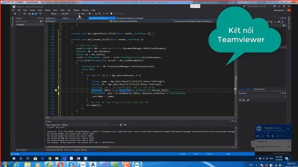Image resolution: width=298 pixels, height=167 pixels.
Task: Click the code editor vertical scrollbar
Action: tap(236, 69)
